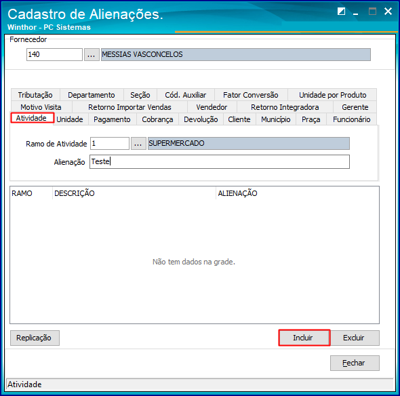Click the 'Cadastro de Alienações.' window title

tap(85, 14)
